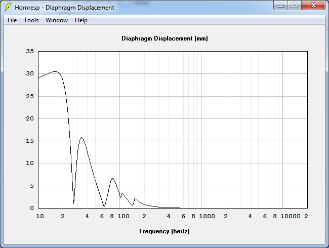The height and width of the screenshot is (248, 329).
Task: Click the Frequency (hertz) axis label
Action: (164, 231)
